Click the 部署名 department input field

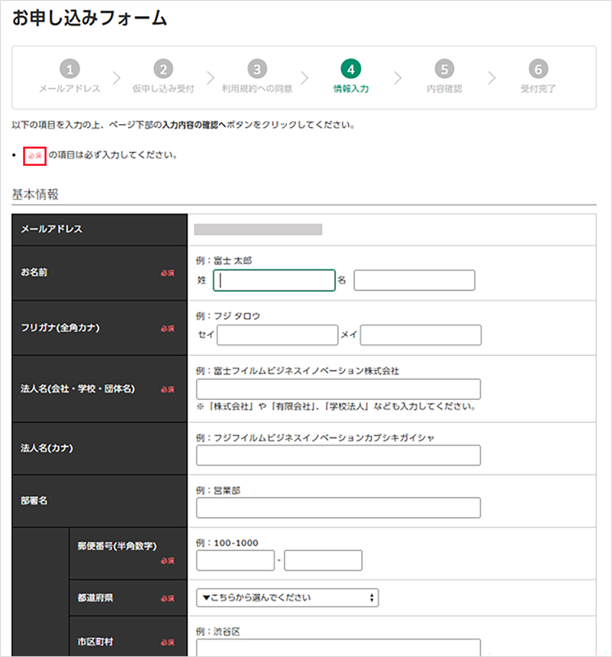[338, 509]
